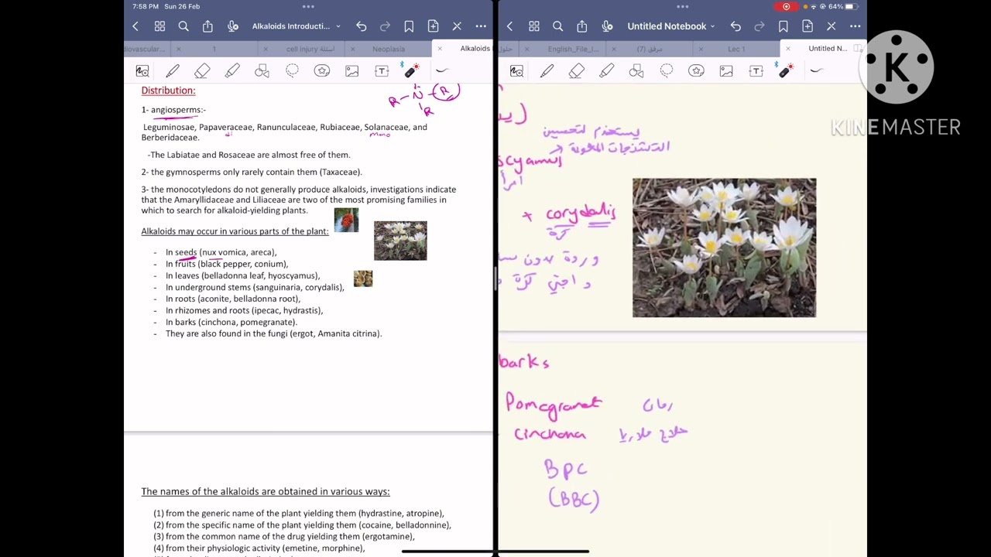Toggle audio recording in Untitled Notebook
The image size is (991, 557).
(606, 26)
